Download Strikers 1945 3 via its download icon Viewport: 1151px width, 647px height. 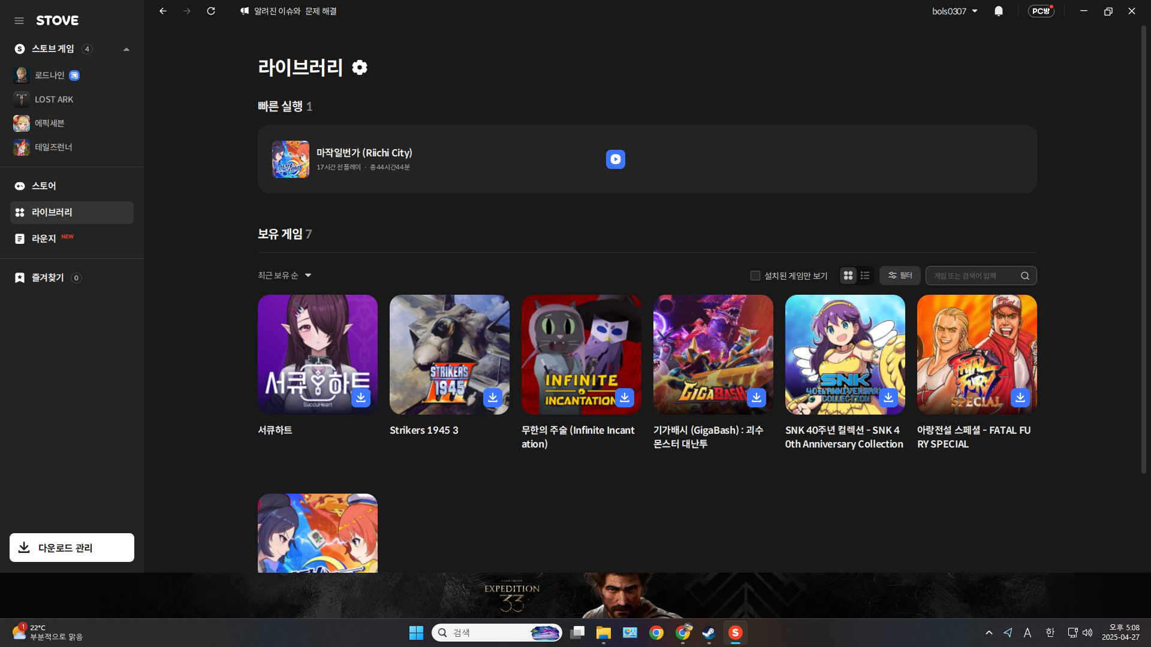click(493, 397)
